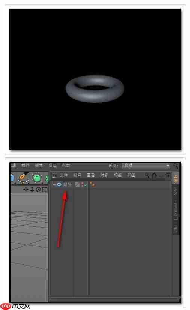Viewport: 190px width, 310px height.
Task: Toggle the green enable checkmark for 圆环
Action: [x=86, y=184]
